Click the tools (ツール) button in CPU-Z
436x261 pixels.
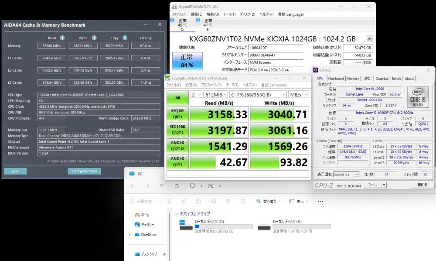tap(373, 185)
